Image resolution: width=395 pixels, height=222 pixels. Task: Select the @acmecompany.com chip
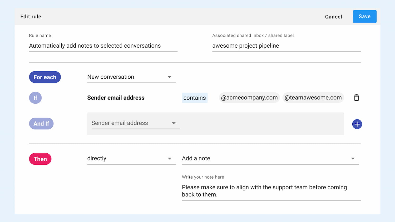coord(249,98)
